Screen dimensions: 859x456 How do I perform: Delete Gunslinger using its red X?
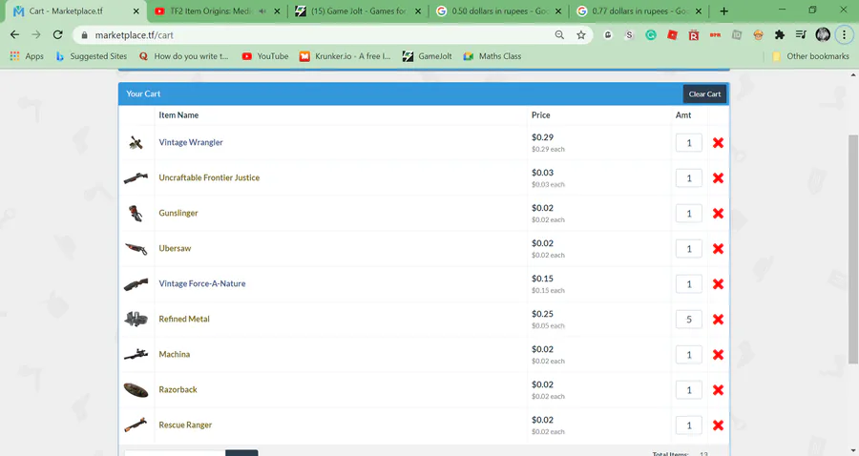click(x=718, y=214)
